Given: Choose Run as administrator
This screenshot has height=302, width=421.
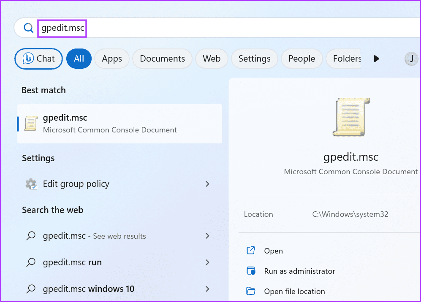Looking at the screenshot, I should click(x=300, y=271).
